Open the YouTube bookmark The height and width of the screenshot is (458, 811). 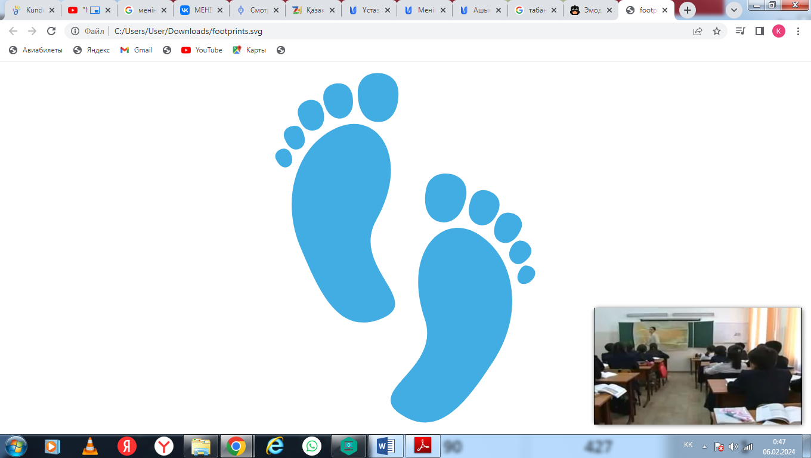(202, 50)
